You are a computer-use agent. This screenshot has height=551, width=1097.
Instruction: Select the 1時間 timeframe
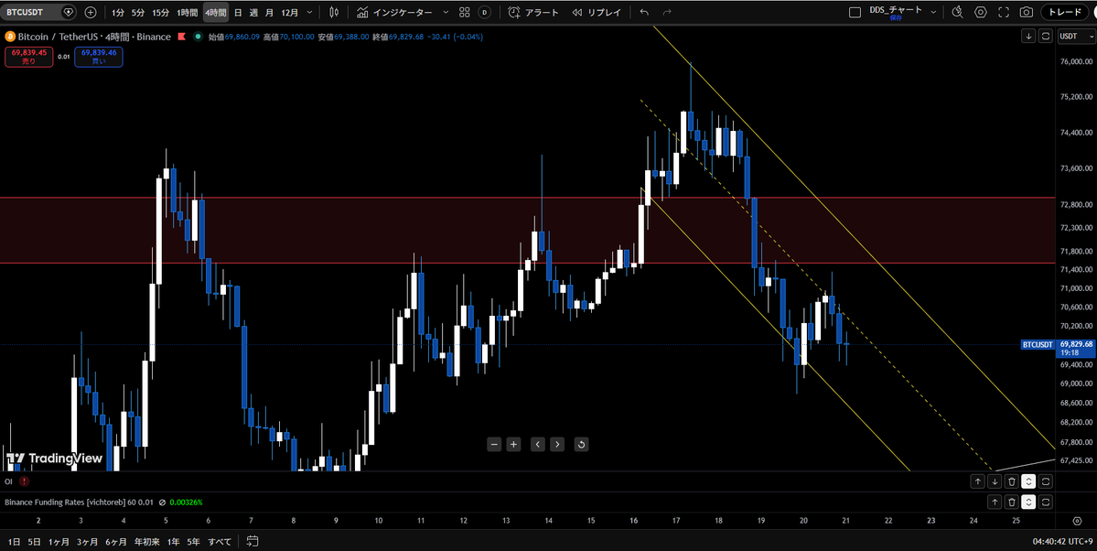pyautogui.click(x=187, y=13)
